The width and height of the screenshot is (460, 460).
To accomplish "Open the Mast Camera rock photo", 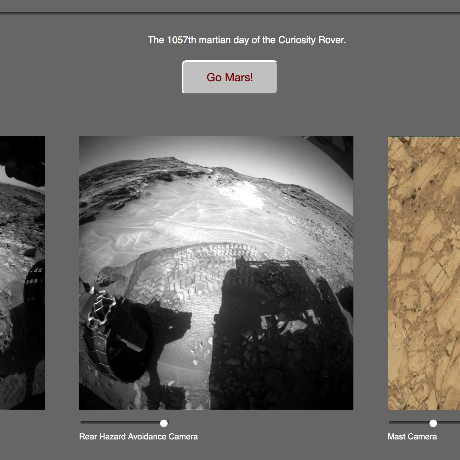I will [x=424, y=273].
